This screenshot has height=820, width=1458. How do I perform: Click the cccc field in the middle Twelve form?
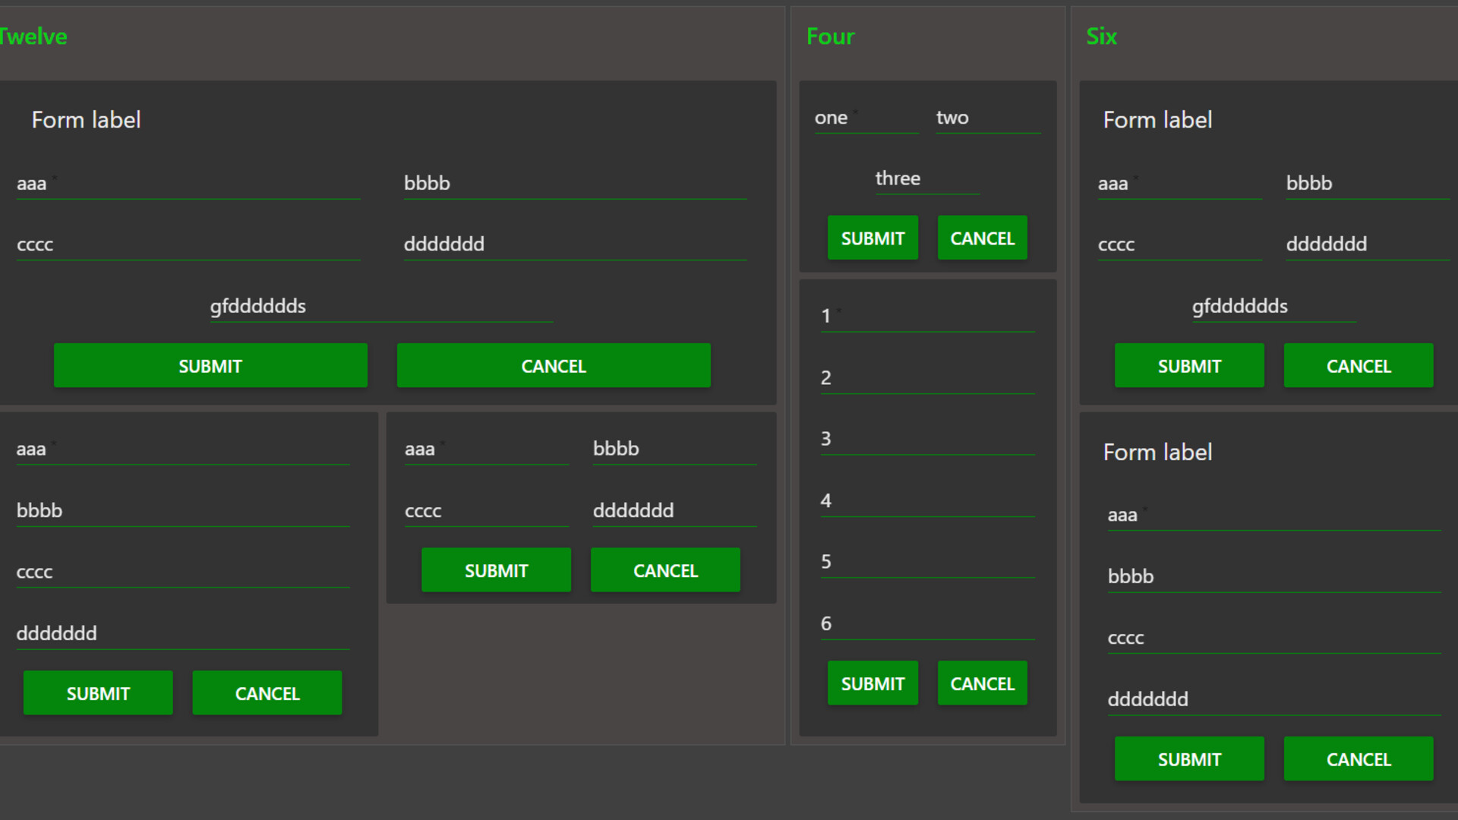(486, 510)
